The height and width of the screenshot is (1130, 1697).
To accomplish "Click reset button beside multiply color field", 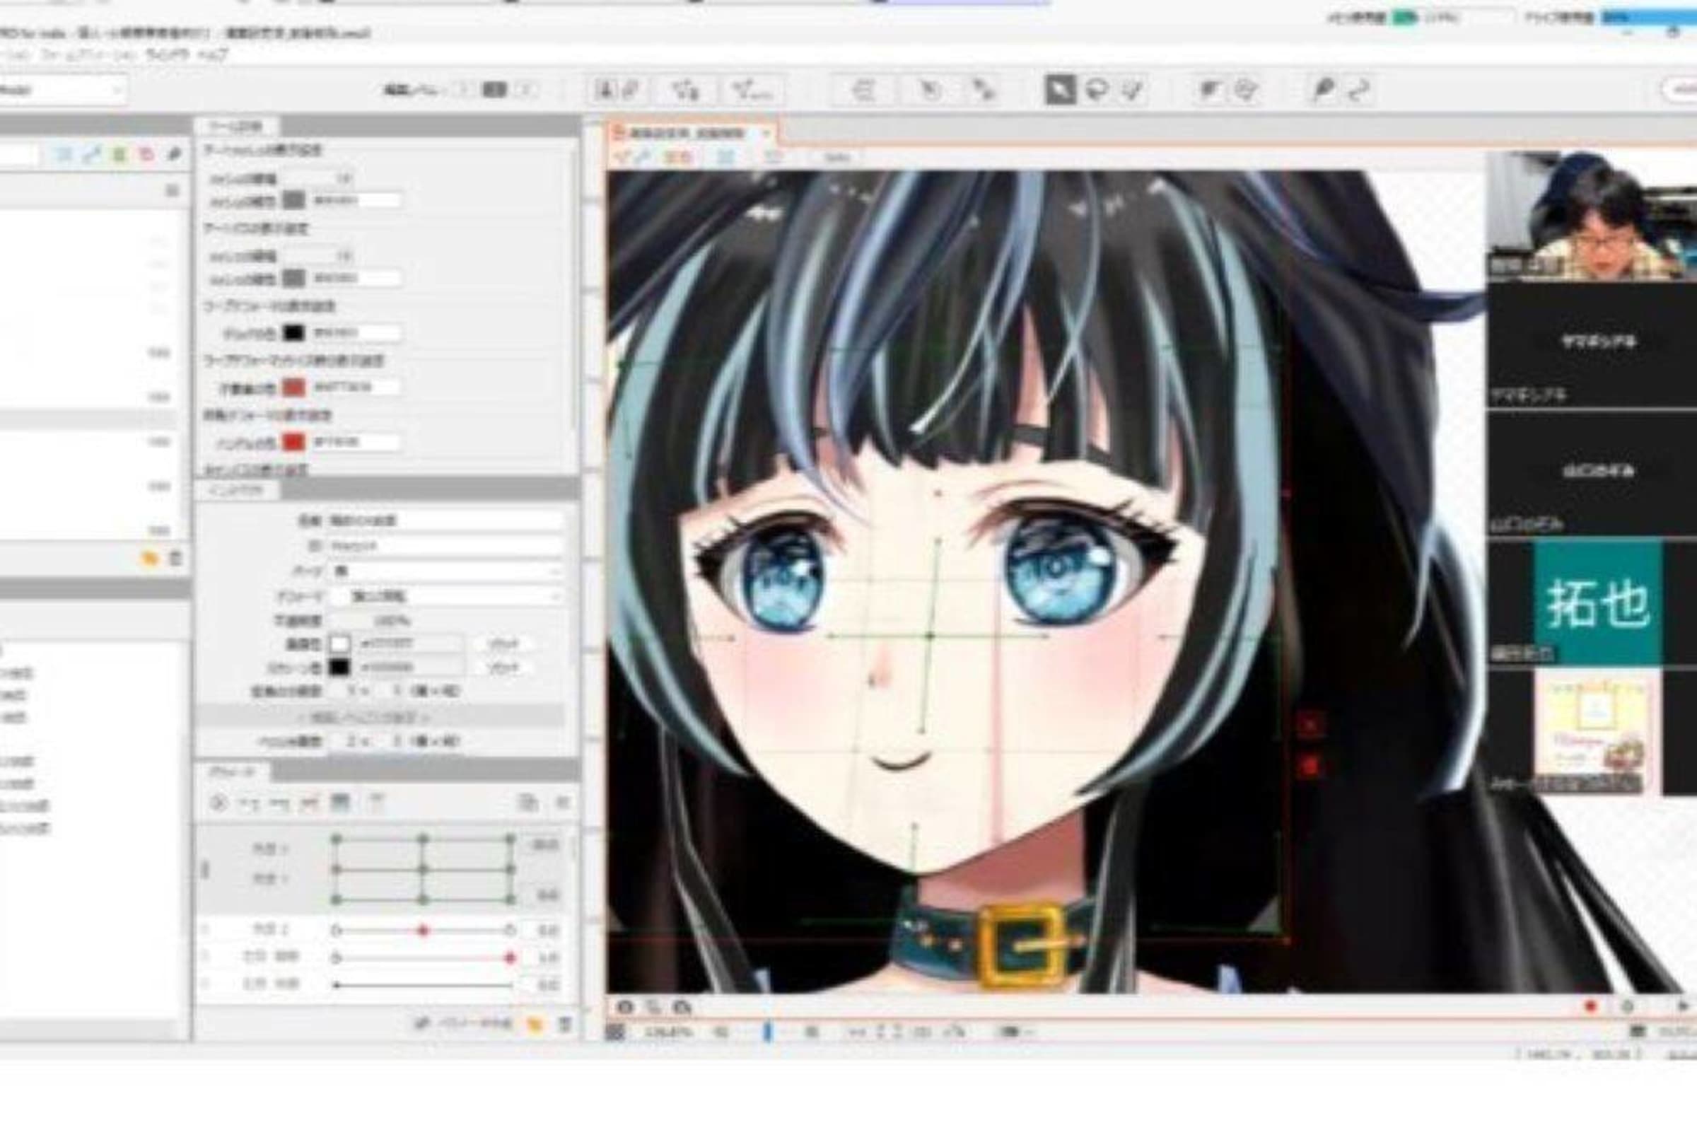I will pyautogui.click(x=502, y=643).
